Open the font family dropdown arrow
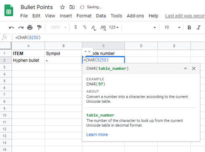 [x=154, y=28]
